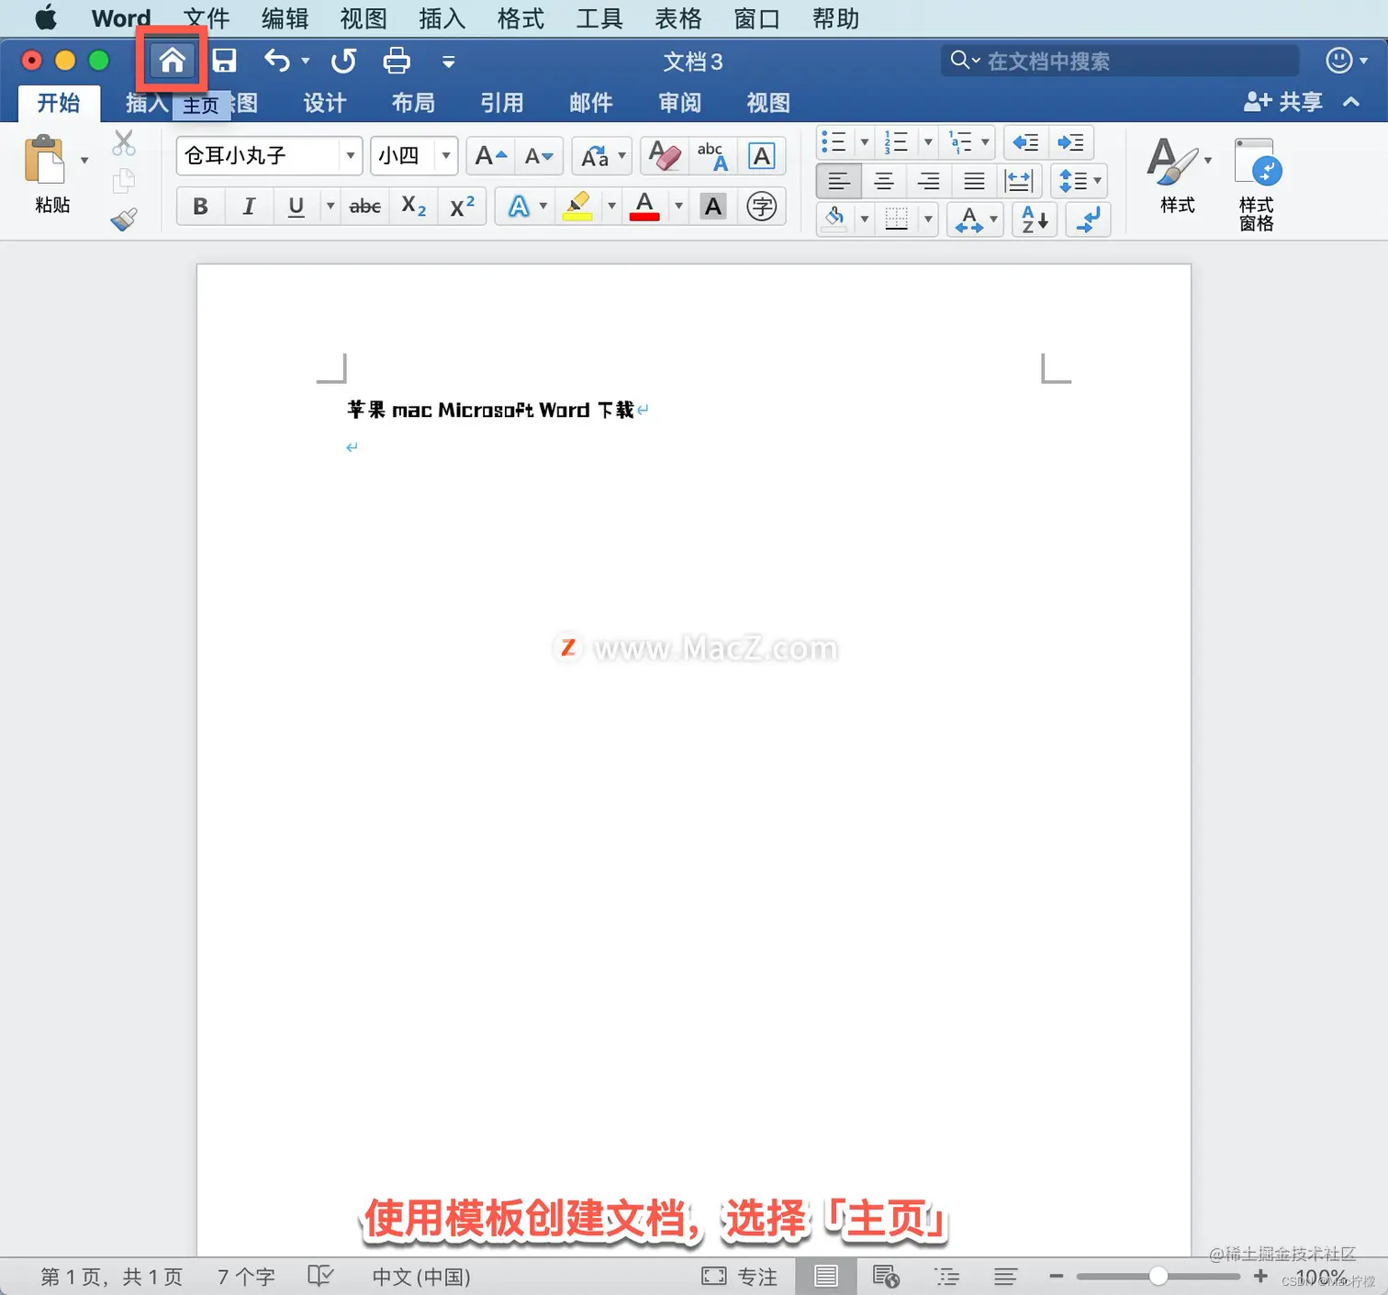Toggle Focus mode in status bar
The image size is (1388, 1295).
740,1277
